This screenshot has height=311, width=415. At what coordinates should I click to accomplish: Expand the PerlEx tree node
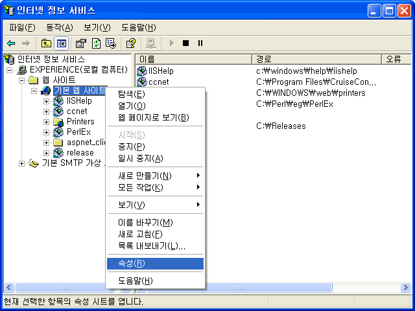tap(47, 132)
